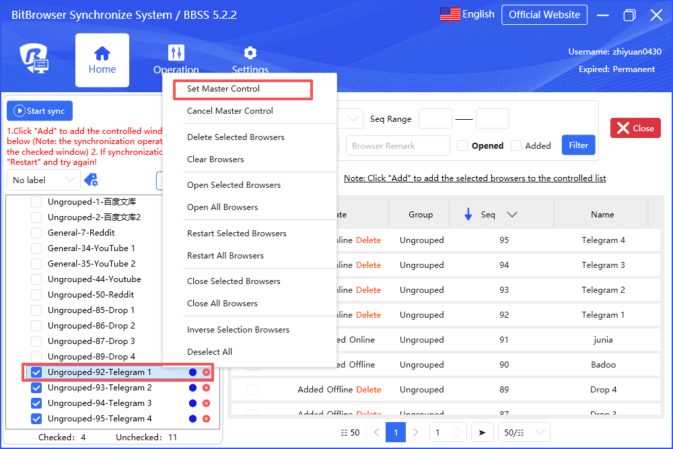Viewport: 673px width, 449px height.
Task: Click the blue Seq sort arrow icon
Action: [x=468, y=215]
